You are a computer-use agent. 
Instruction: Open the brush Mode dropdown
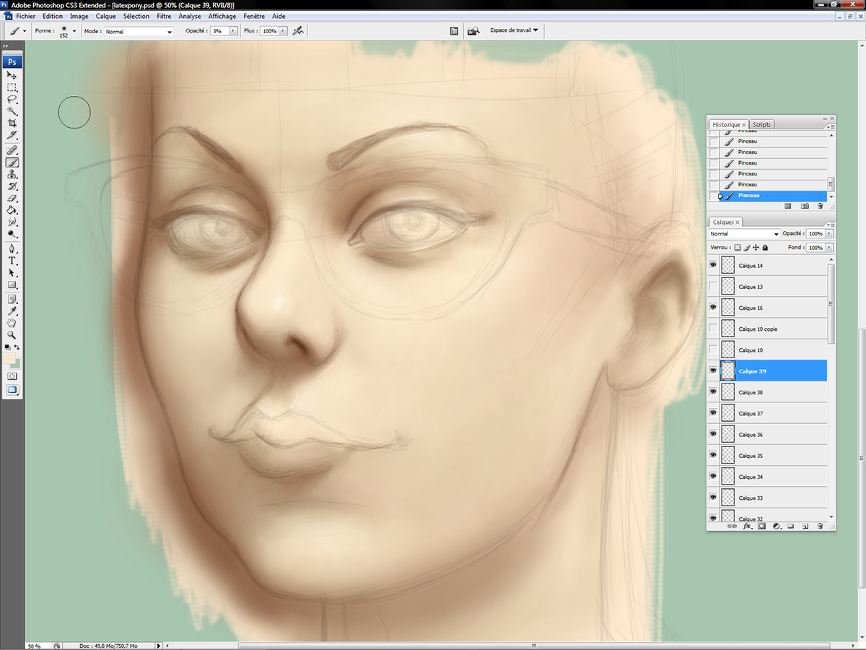[x=139, y=32]
